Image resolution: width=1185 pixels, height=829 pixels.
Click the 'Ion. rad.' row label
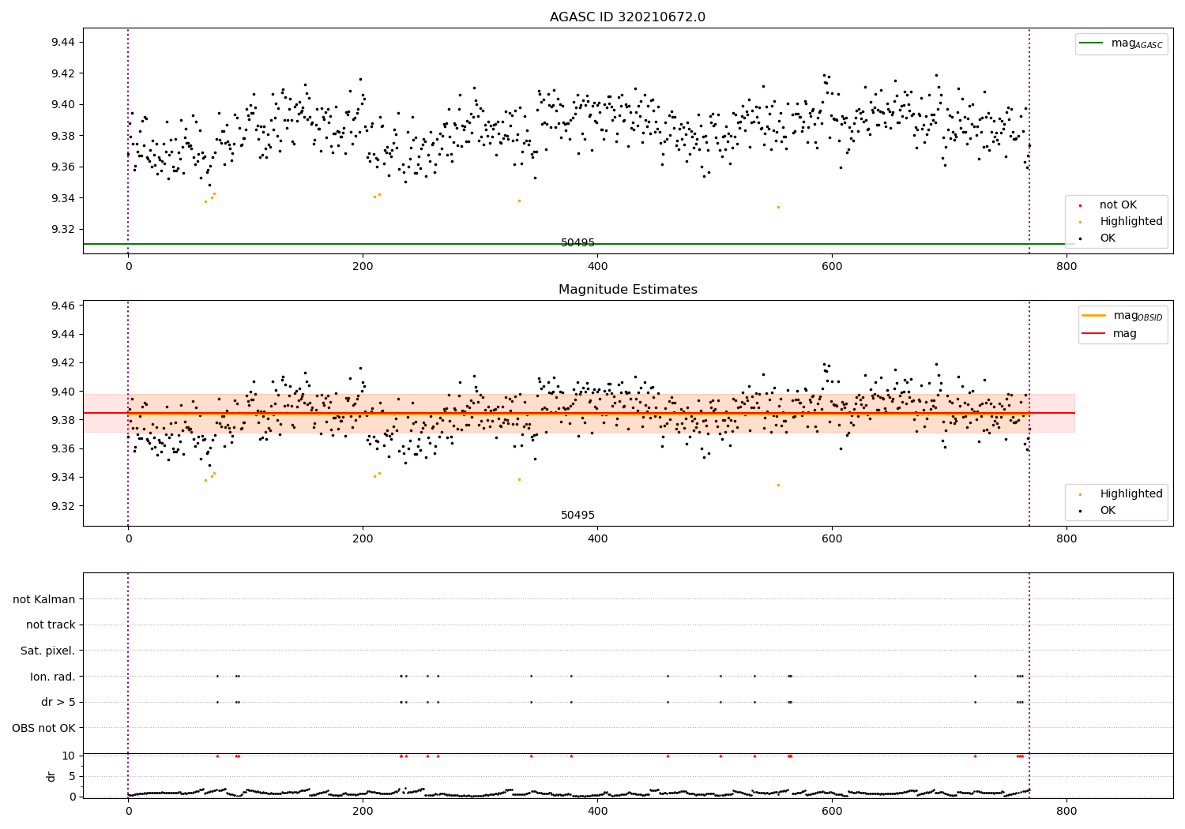[53, 677]
